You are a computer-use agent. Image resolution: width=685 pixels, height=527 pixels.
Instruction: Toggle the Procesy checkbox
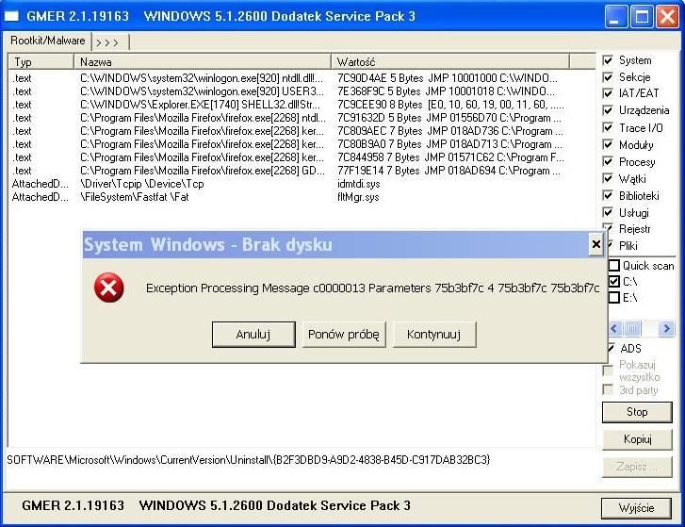pyautogui.click(x=608, y=161)
